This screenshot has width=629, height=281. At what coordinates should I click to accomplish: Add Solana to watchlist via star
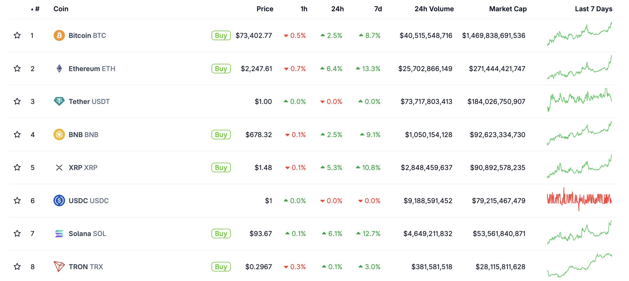[17, 234]
